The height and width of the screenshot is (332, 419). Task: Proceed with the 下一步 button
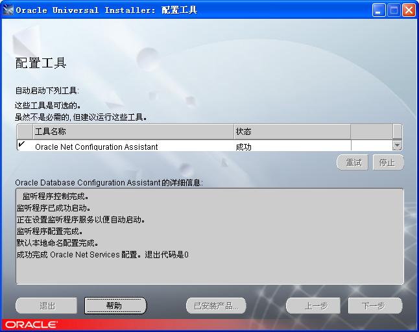[x=375, y=305]
